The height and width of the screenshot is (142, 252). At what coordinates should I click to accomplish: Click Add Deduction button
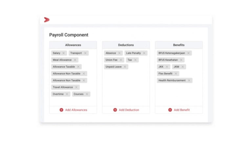pos(126,110)
